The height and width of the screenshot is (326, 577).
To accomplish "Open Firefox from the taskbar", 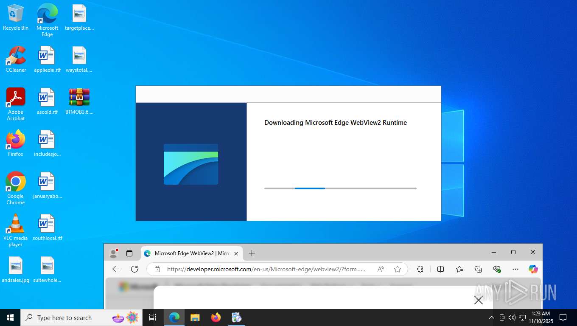I will pyautogui.click(x=216, y=318).
